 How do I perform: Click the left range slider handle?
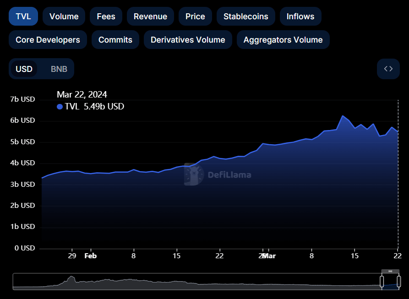tap(382, 281)
